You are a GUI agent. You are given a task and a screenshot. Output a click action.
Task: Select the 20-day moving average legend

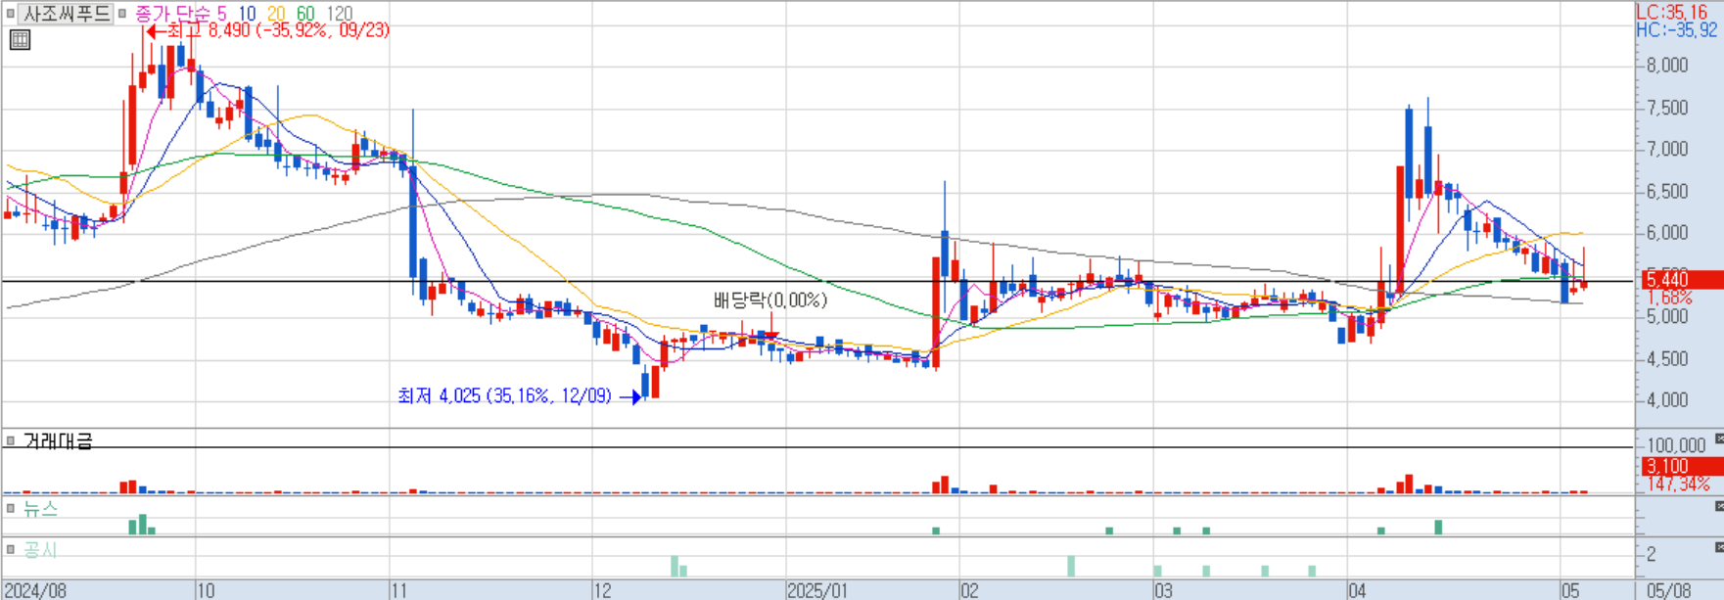point(276,14)
